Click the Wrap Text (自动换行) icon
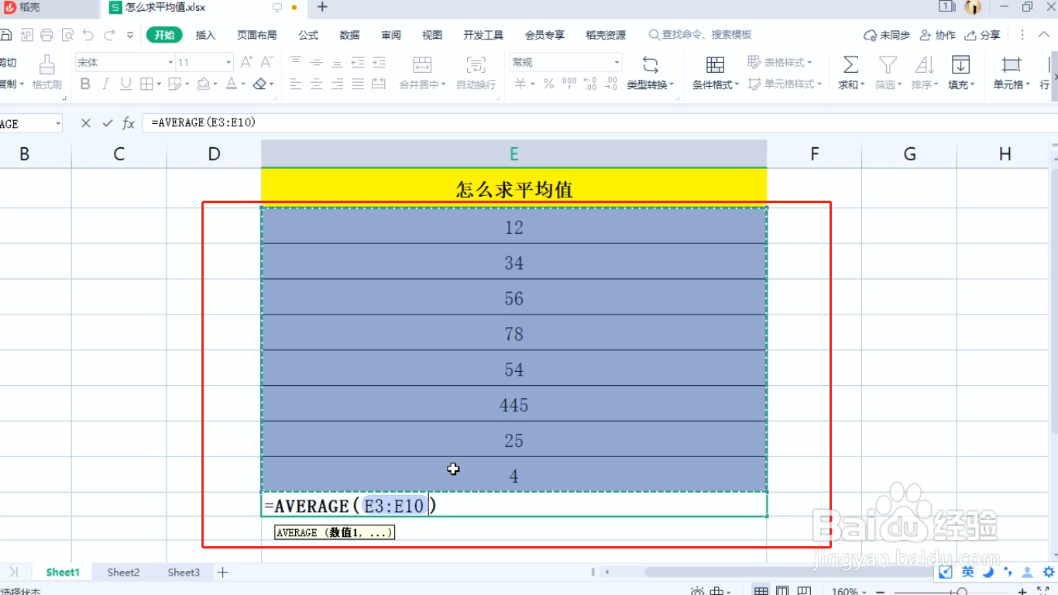The image size is (1058, 595). point(476,65)
